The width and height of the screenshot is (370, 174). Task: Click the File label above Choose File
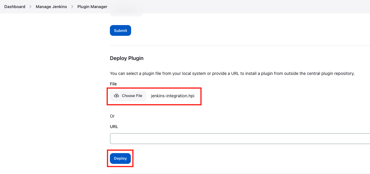[x=113, y=84]
